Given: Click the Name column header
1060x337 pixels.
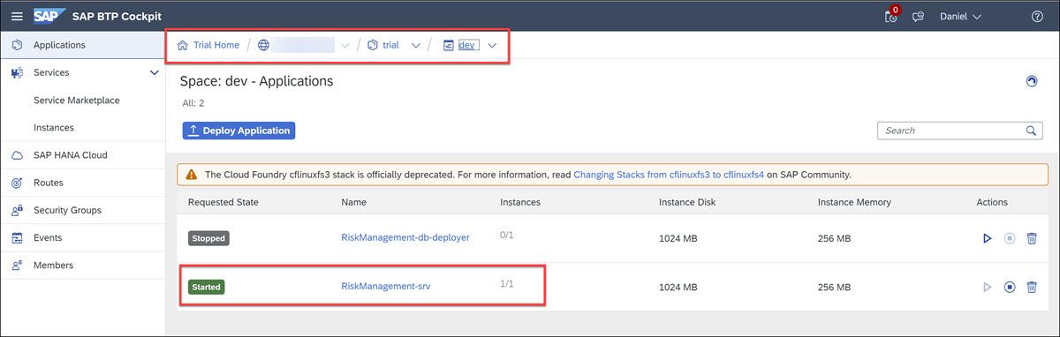Looking at the screenshot, I should click(353, 202).
